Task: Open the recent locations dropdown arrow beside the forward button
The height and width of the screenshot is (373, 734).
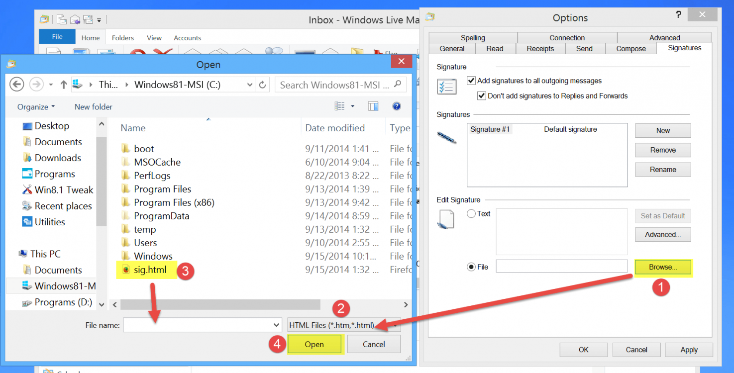Action: [51, 85]
